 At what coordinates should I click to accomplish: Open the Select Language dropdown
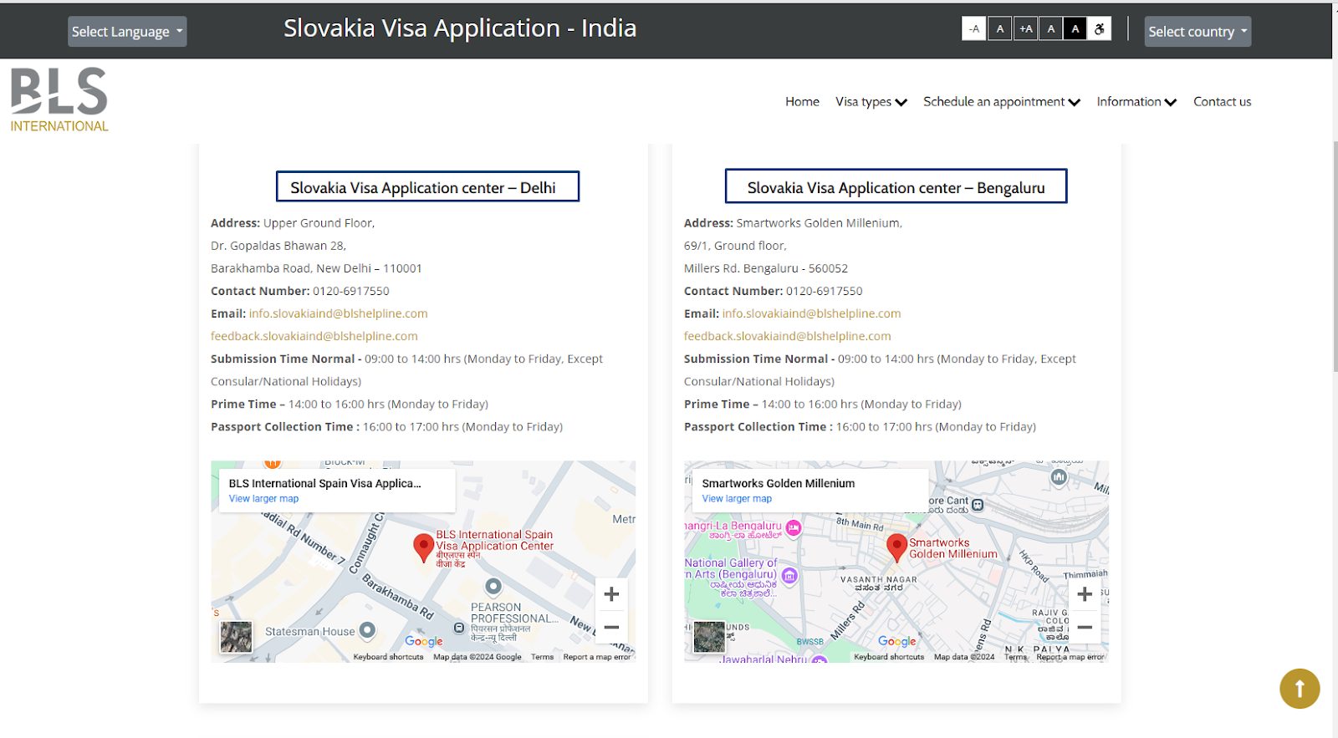click(x=127, y=32)
